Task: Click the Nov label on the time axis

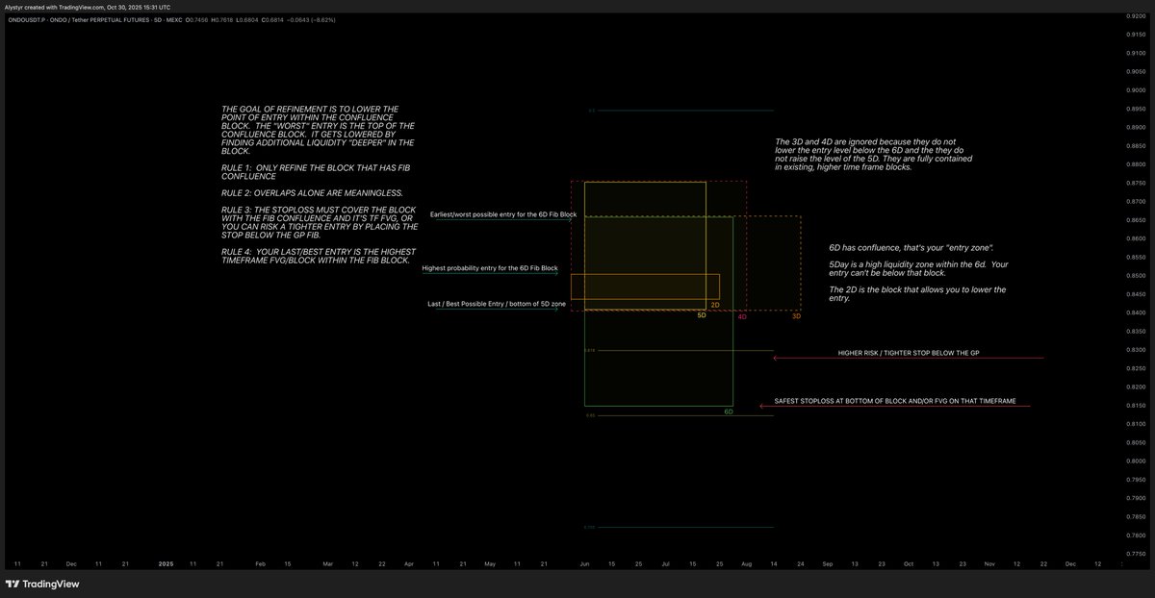Action: [989, 563]
